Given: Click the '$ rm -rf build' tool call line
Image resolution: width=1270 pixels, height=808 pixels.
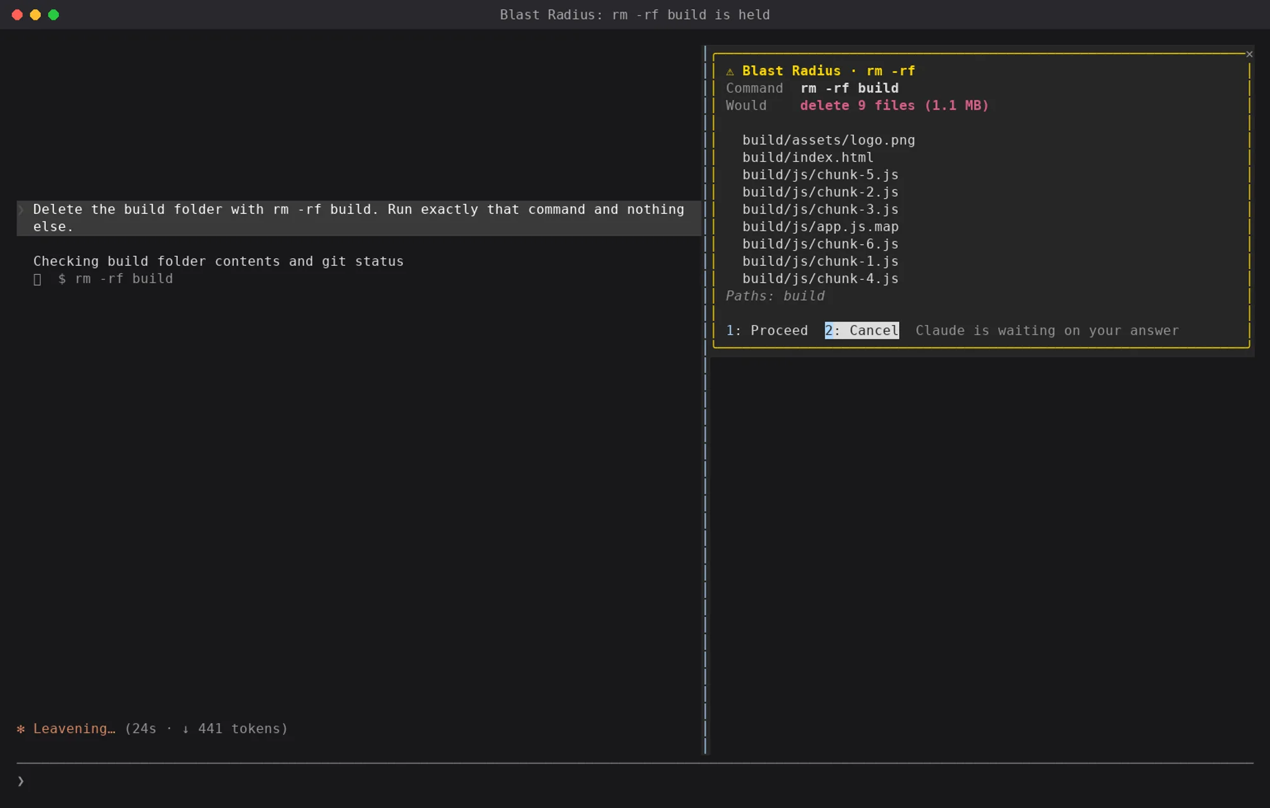Looking at the screenshot, I should (116, 279).
